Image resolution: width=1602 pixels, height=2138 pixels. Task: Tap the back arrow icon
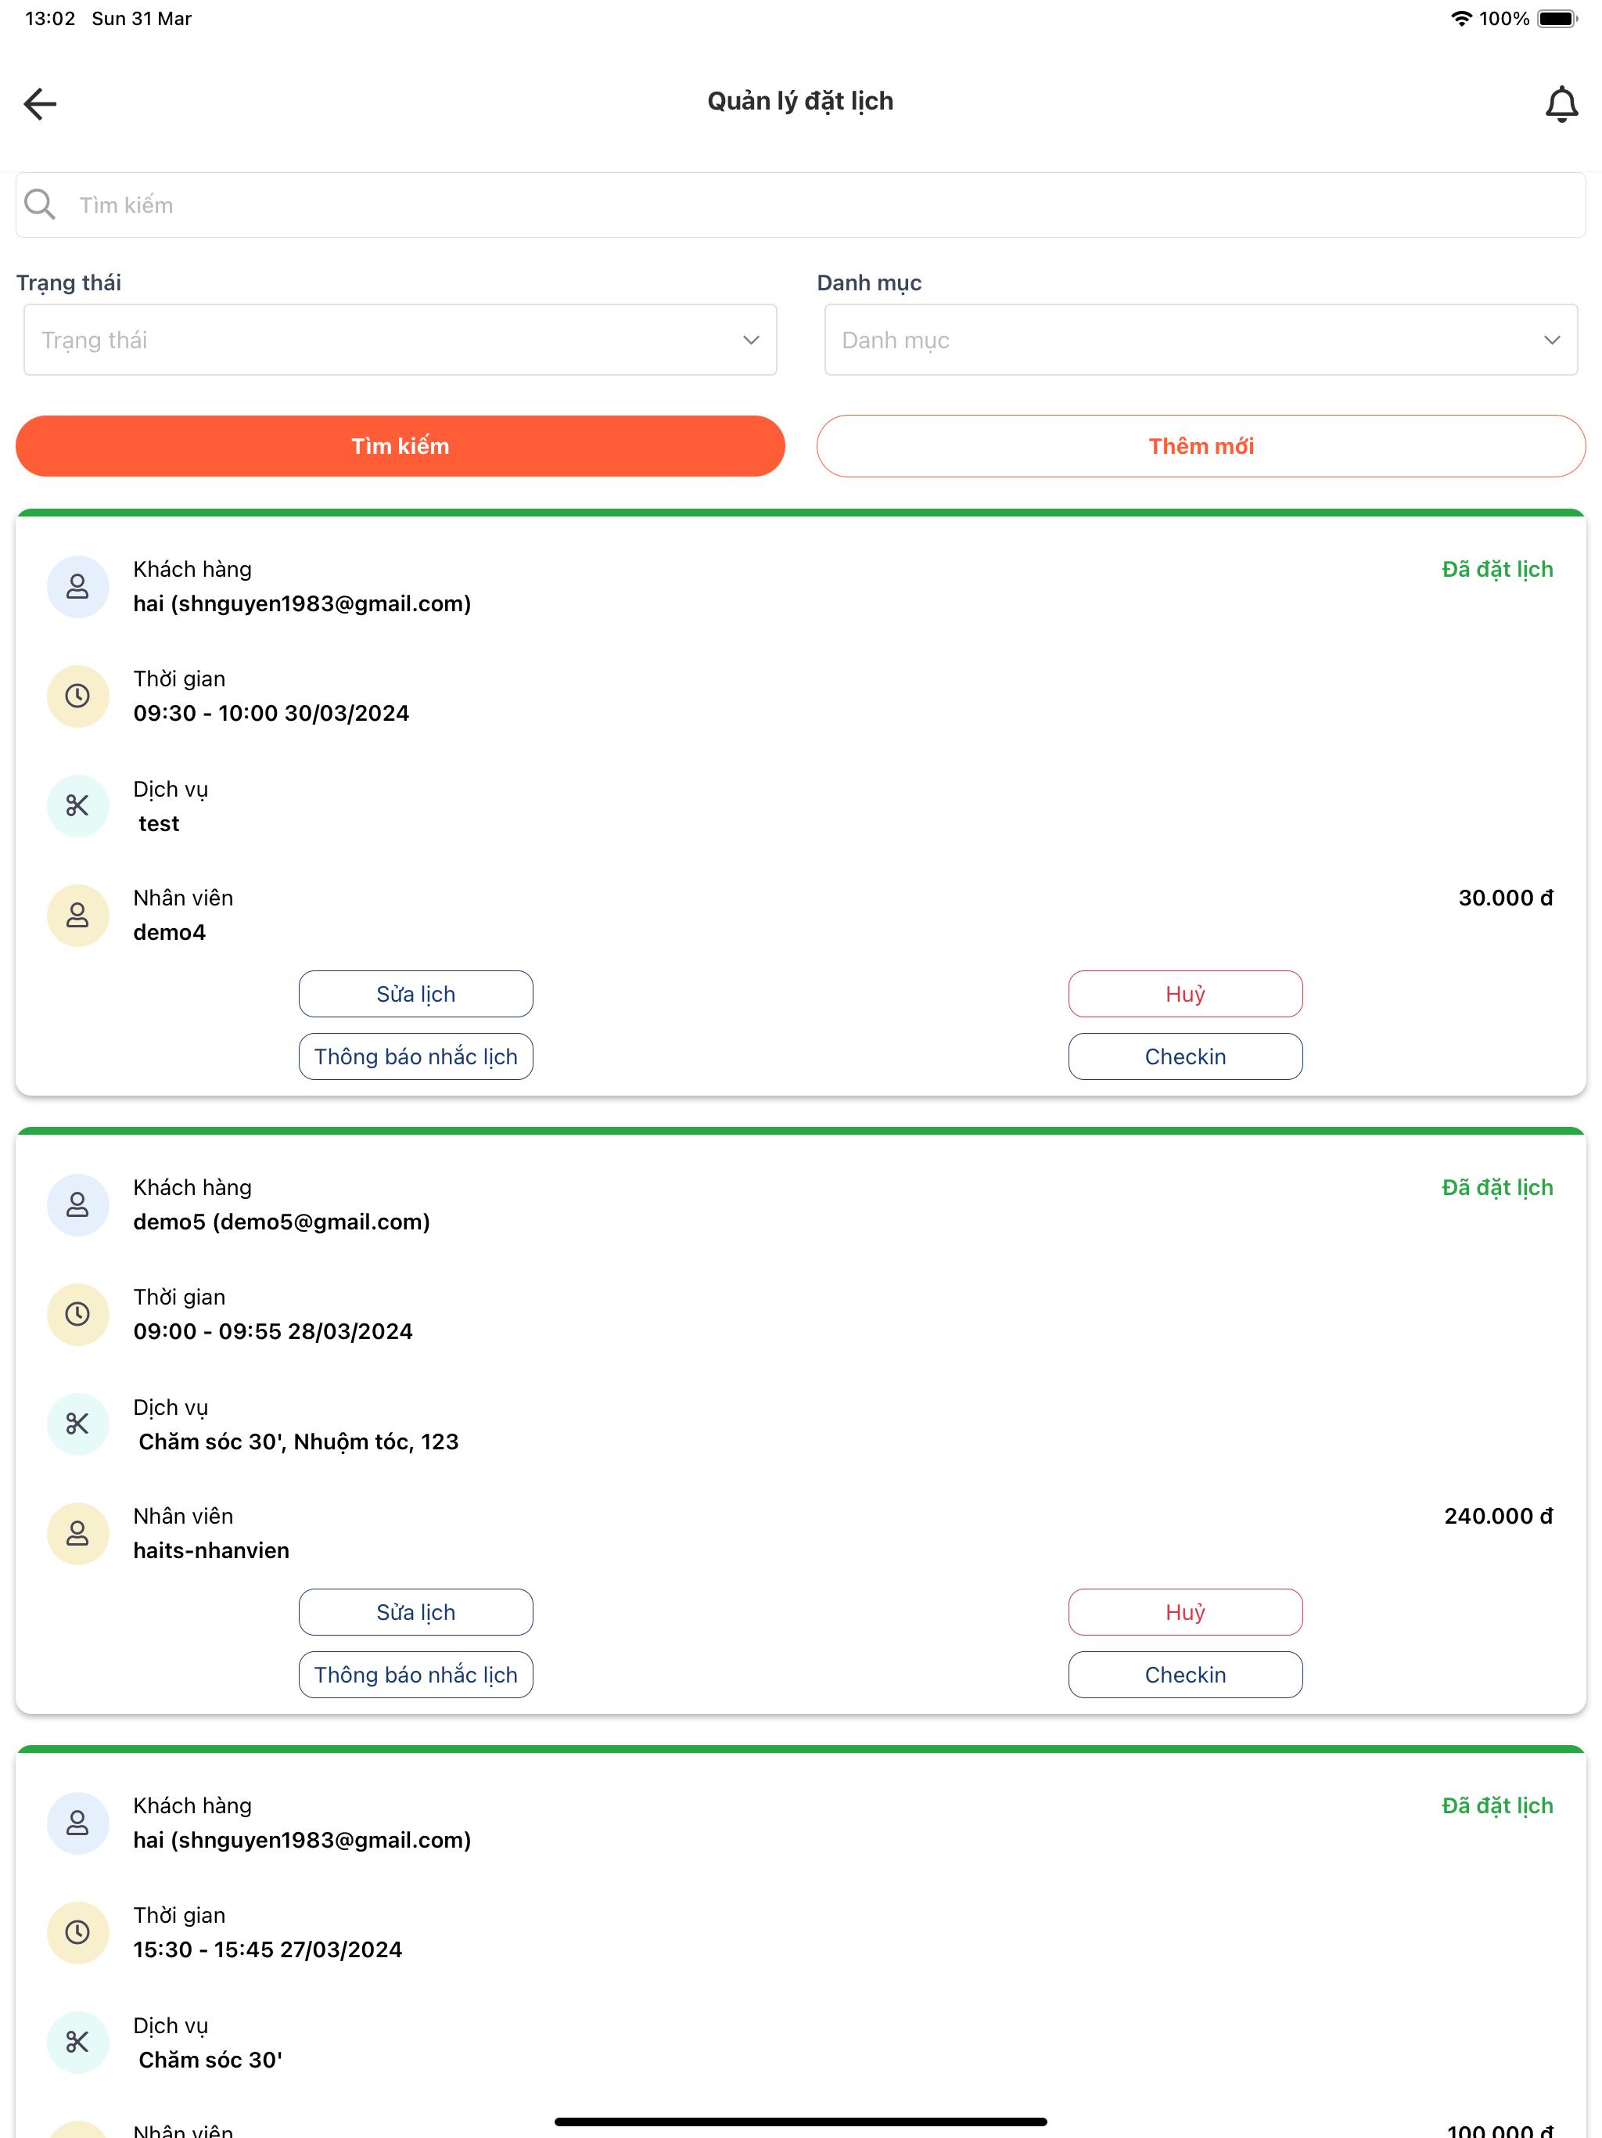tap(41, 103)
